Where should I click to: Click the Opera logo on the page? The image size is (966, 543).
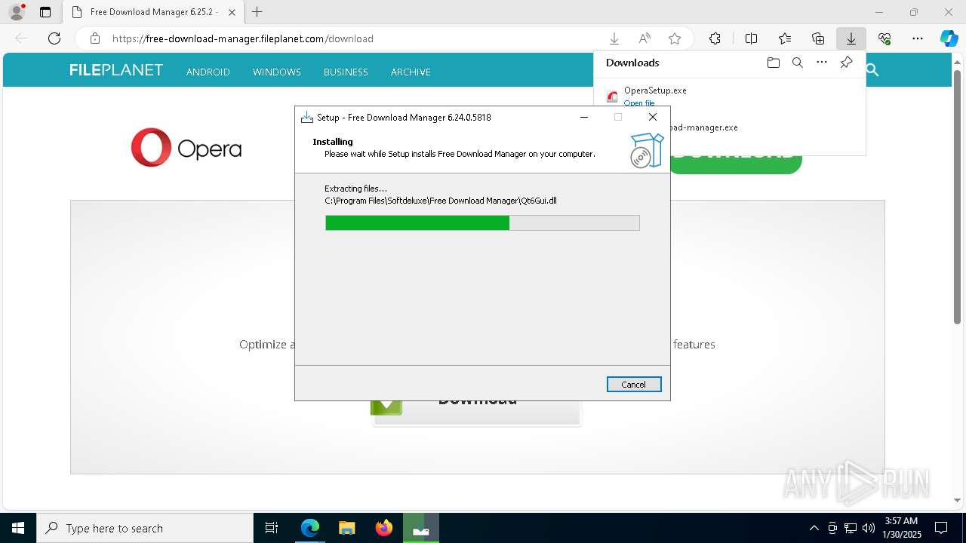click(x=186, y=148)
